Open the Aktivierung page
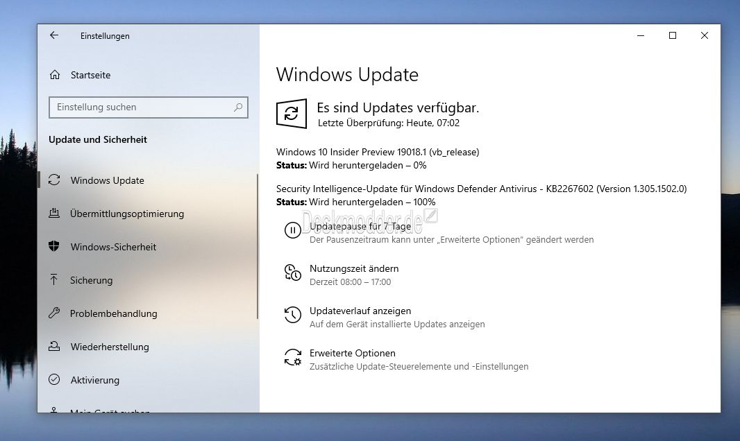Viewport: 740px width, 441px height. coord(95,380)
